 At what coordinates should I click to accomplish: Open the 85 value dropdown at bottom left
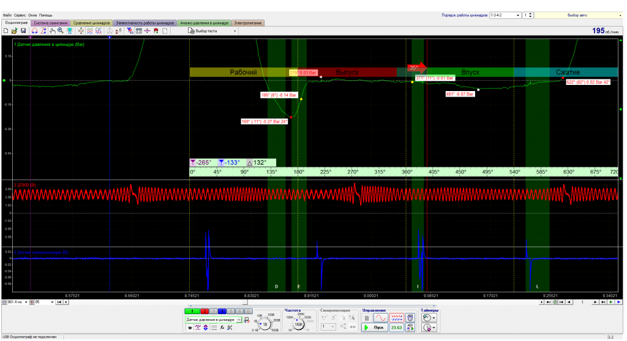(x=52, y=302)
